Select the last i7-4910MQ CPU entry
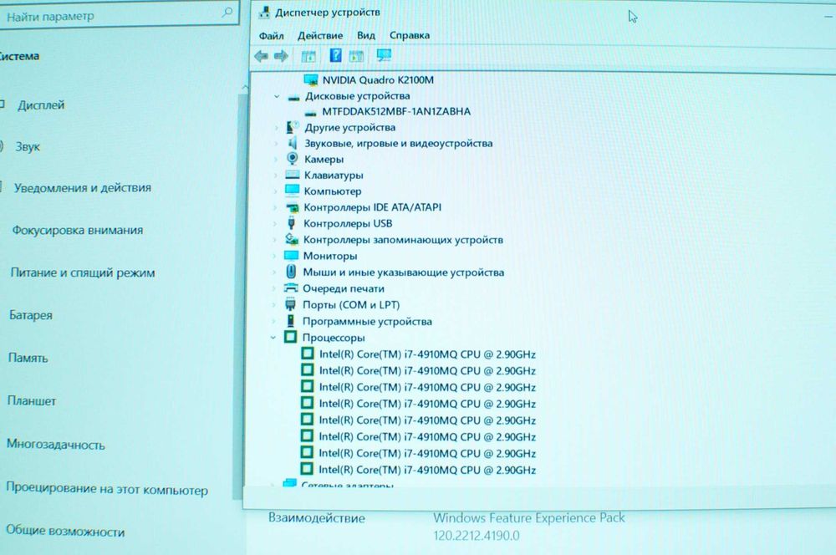Screen dimensions: 836x555 (x=427, y=471)
